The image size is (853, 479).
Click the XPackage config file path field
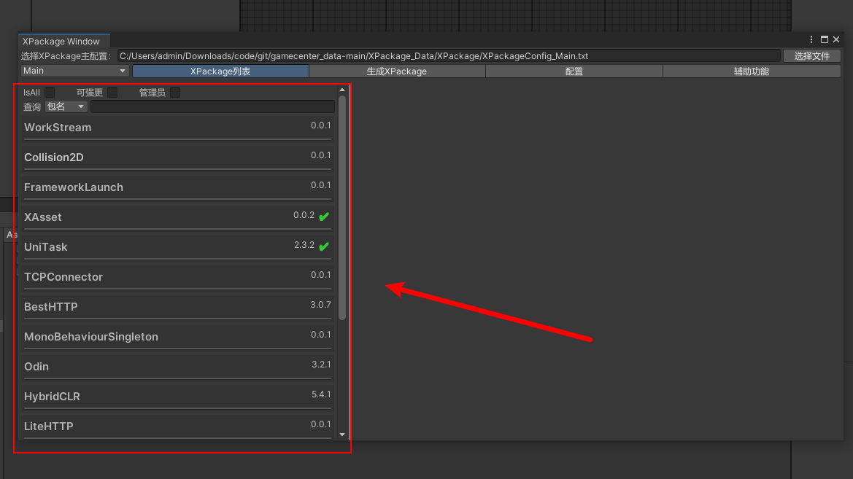pos(448,56)
